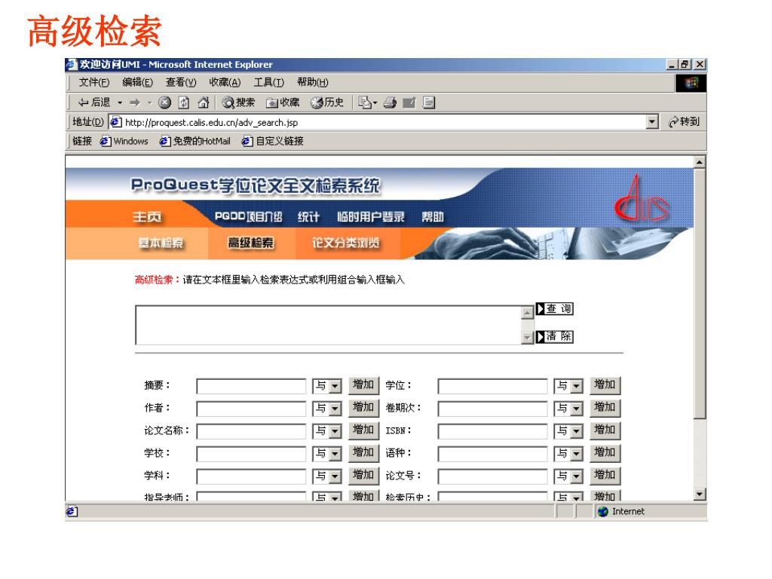Open the 自定义链接 link
This screenshot has height=579, width=772.
pyautogui.click(x=272, y=141)
